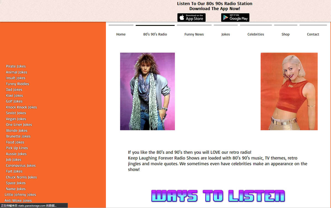Go to Funny News page
Screen dimensions: 331x208
click(194, 34)
